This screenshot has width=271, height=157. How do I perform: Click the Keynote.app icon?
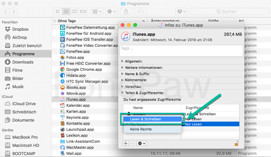pyautogui.click(x=62, y=117)
